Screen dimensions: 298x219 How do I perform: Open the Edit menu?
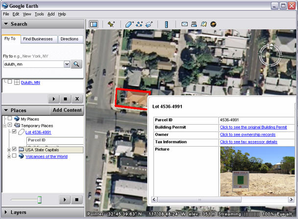[x=16, y=14]
